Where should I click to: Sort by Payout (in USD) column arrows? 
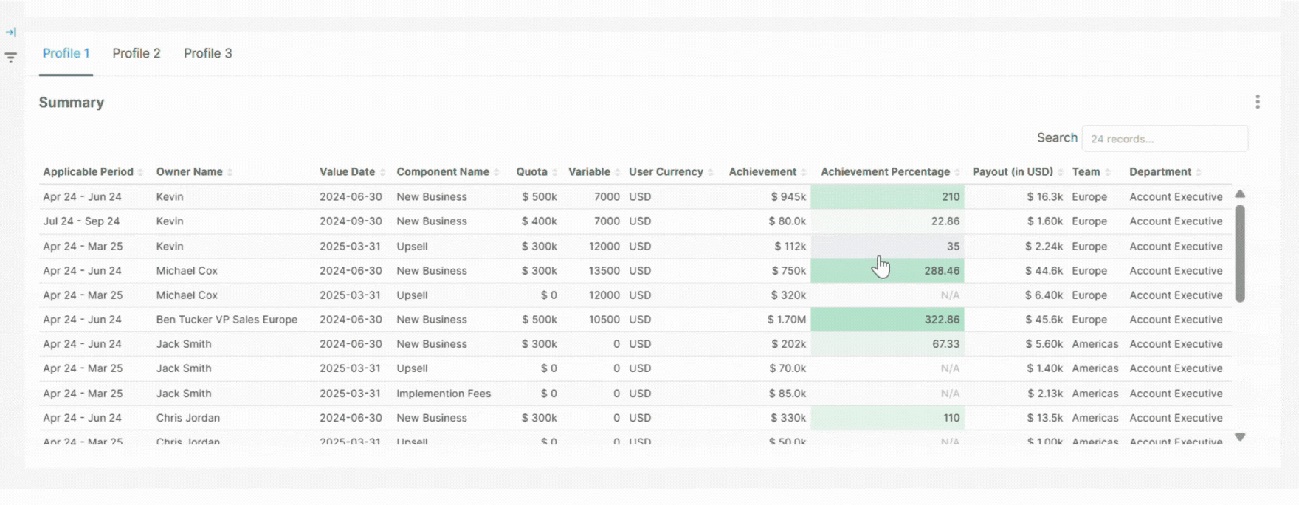(1060, 172)
